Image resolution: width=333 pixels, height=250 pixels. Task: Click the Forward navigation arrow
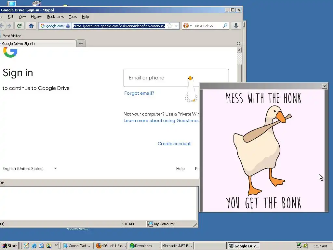(x=9, y=26)
